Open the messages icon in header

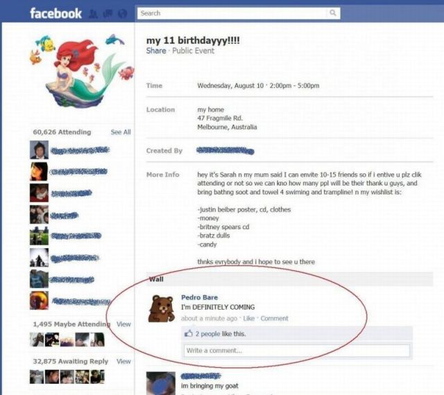coord(108,14)
